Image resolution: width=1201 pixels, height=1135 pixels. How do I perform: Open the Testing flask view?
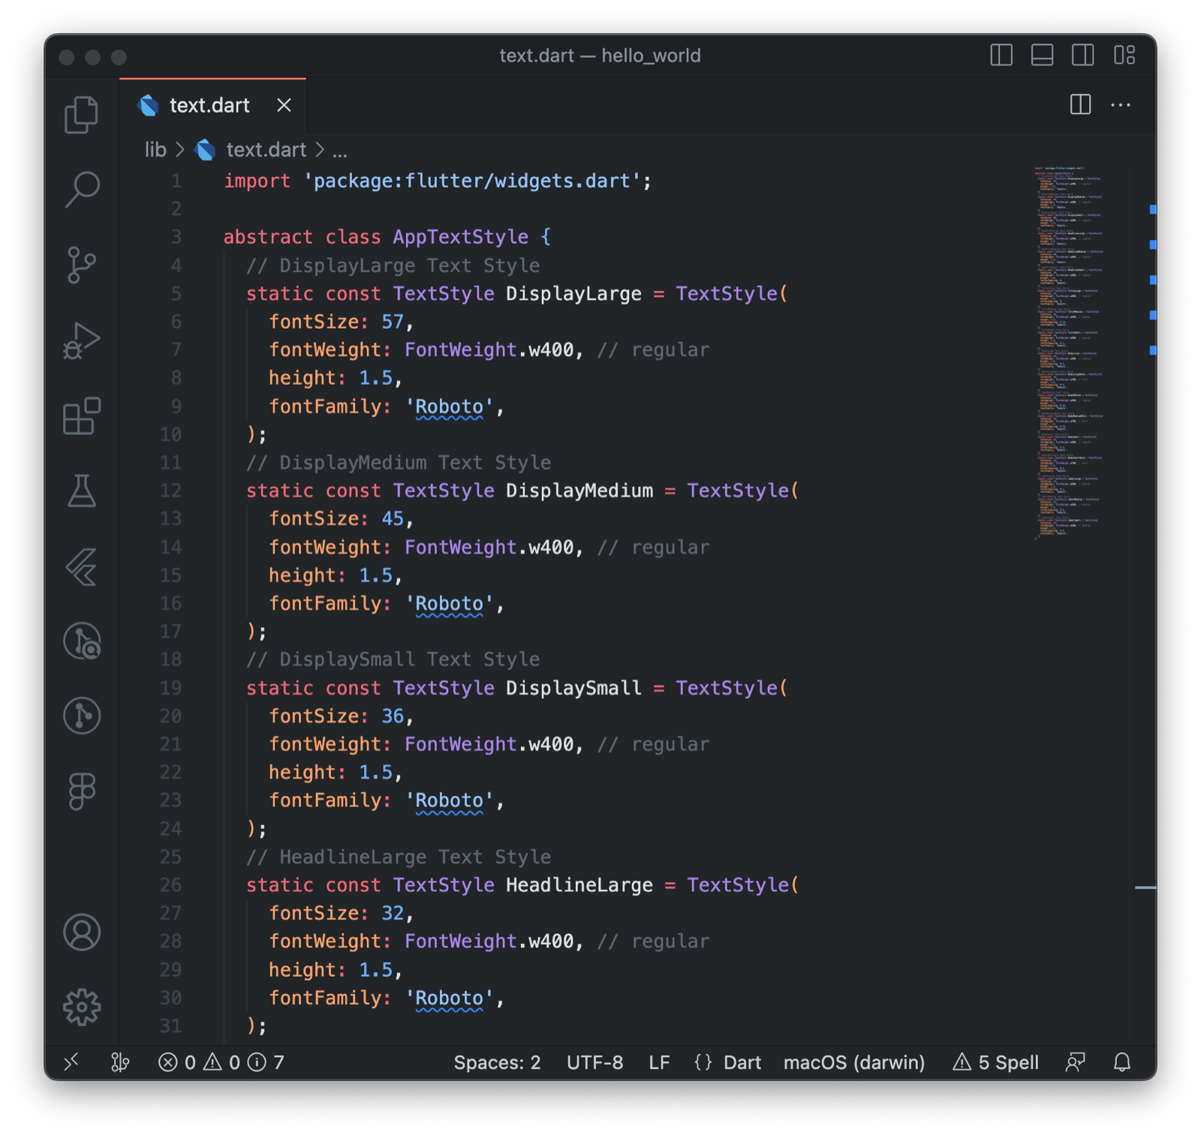(x=81, y=491)
